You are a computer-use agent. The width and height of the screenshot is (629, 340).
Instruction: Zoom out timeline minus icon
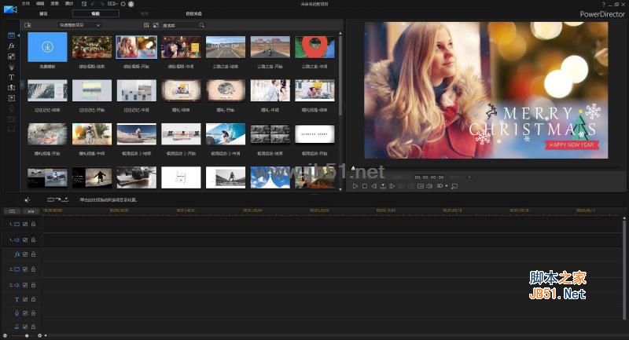[5, 335]
